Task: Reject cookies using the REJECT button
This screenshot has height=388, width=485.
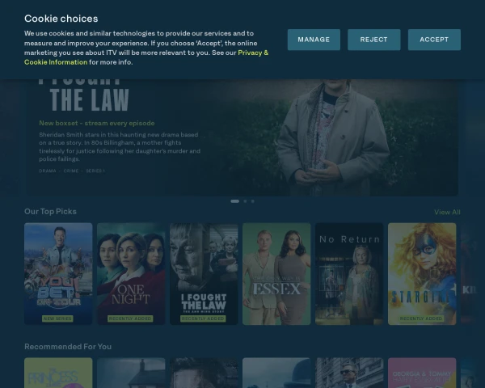Action: [x=373, y=40]
